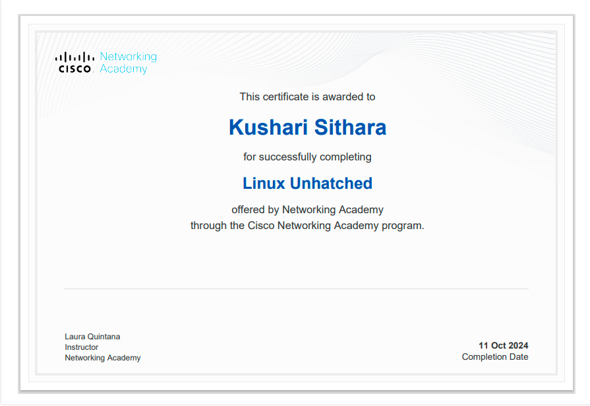Click the "Completion Date" label

coord(495,357)
